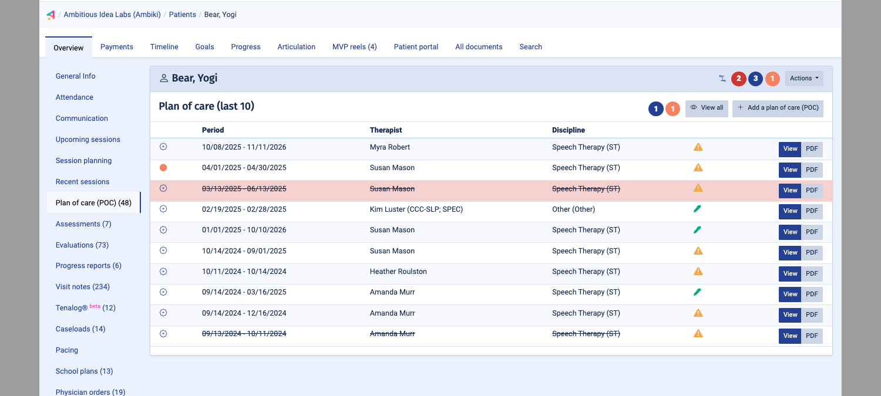Click the warning triangle on the 10/08/2025 row
This screenshot has width=881, height=396.
click(x=698, y=147)
